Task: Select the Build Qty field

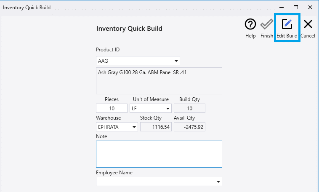Action: coord(190,108)
